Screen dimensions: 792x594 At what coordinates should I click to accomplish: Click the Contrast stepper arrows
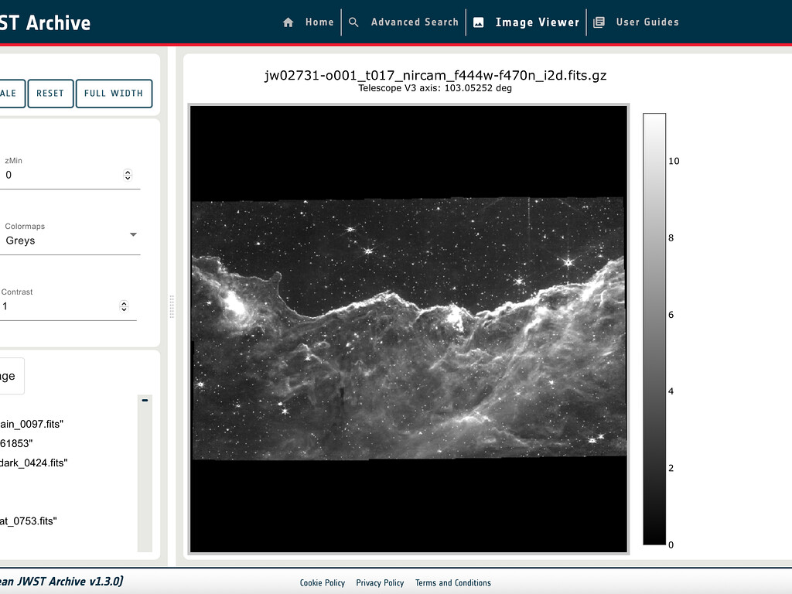click(124, 306)
